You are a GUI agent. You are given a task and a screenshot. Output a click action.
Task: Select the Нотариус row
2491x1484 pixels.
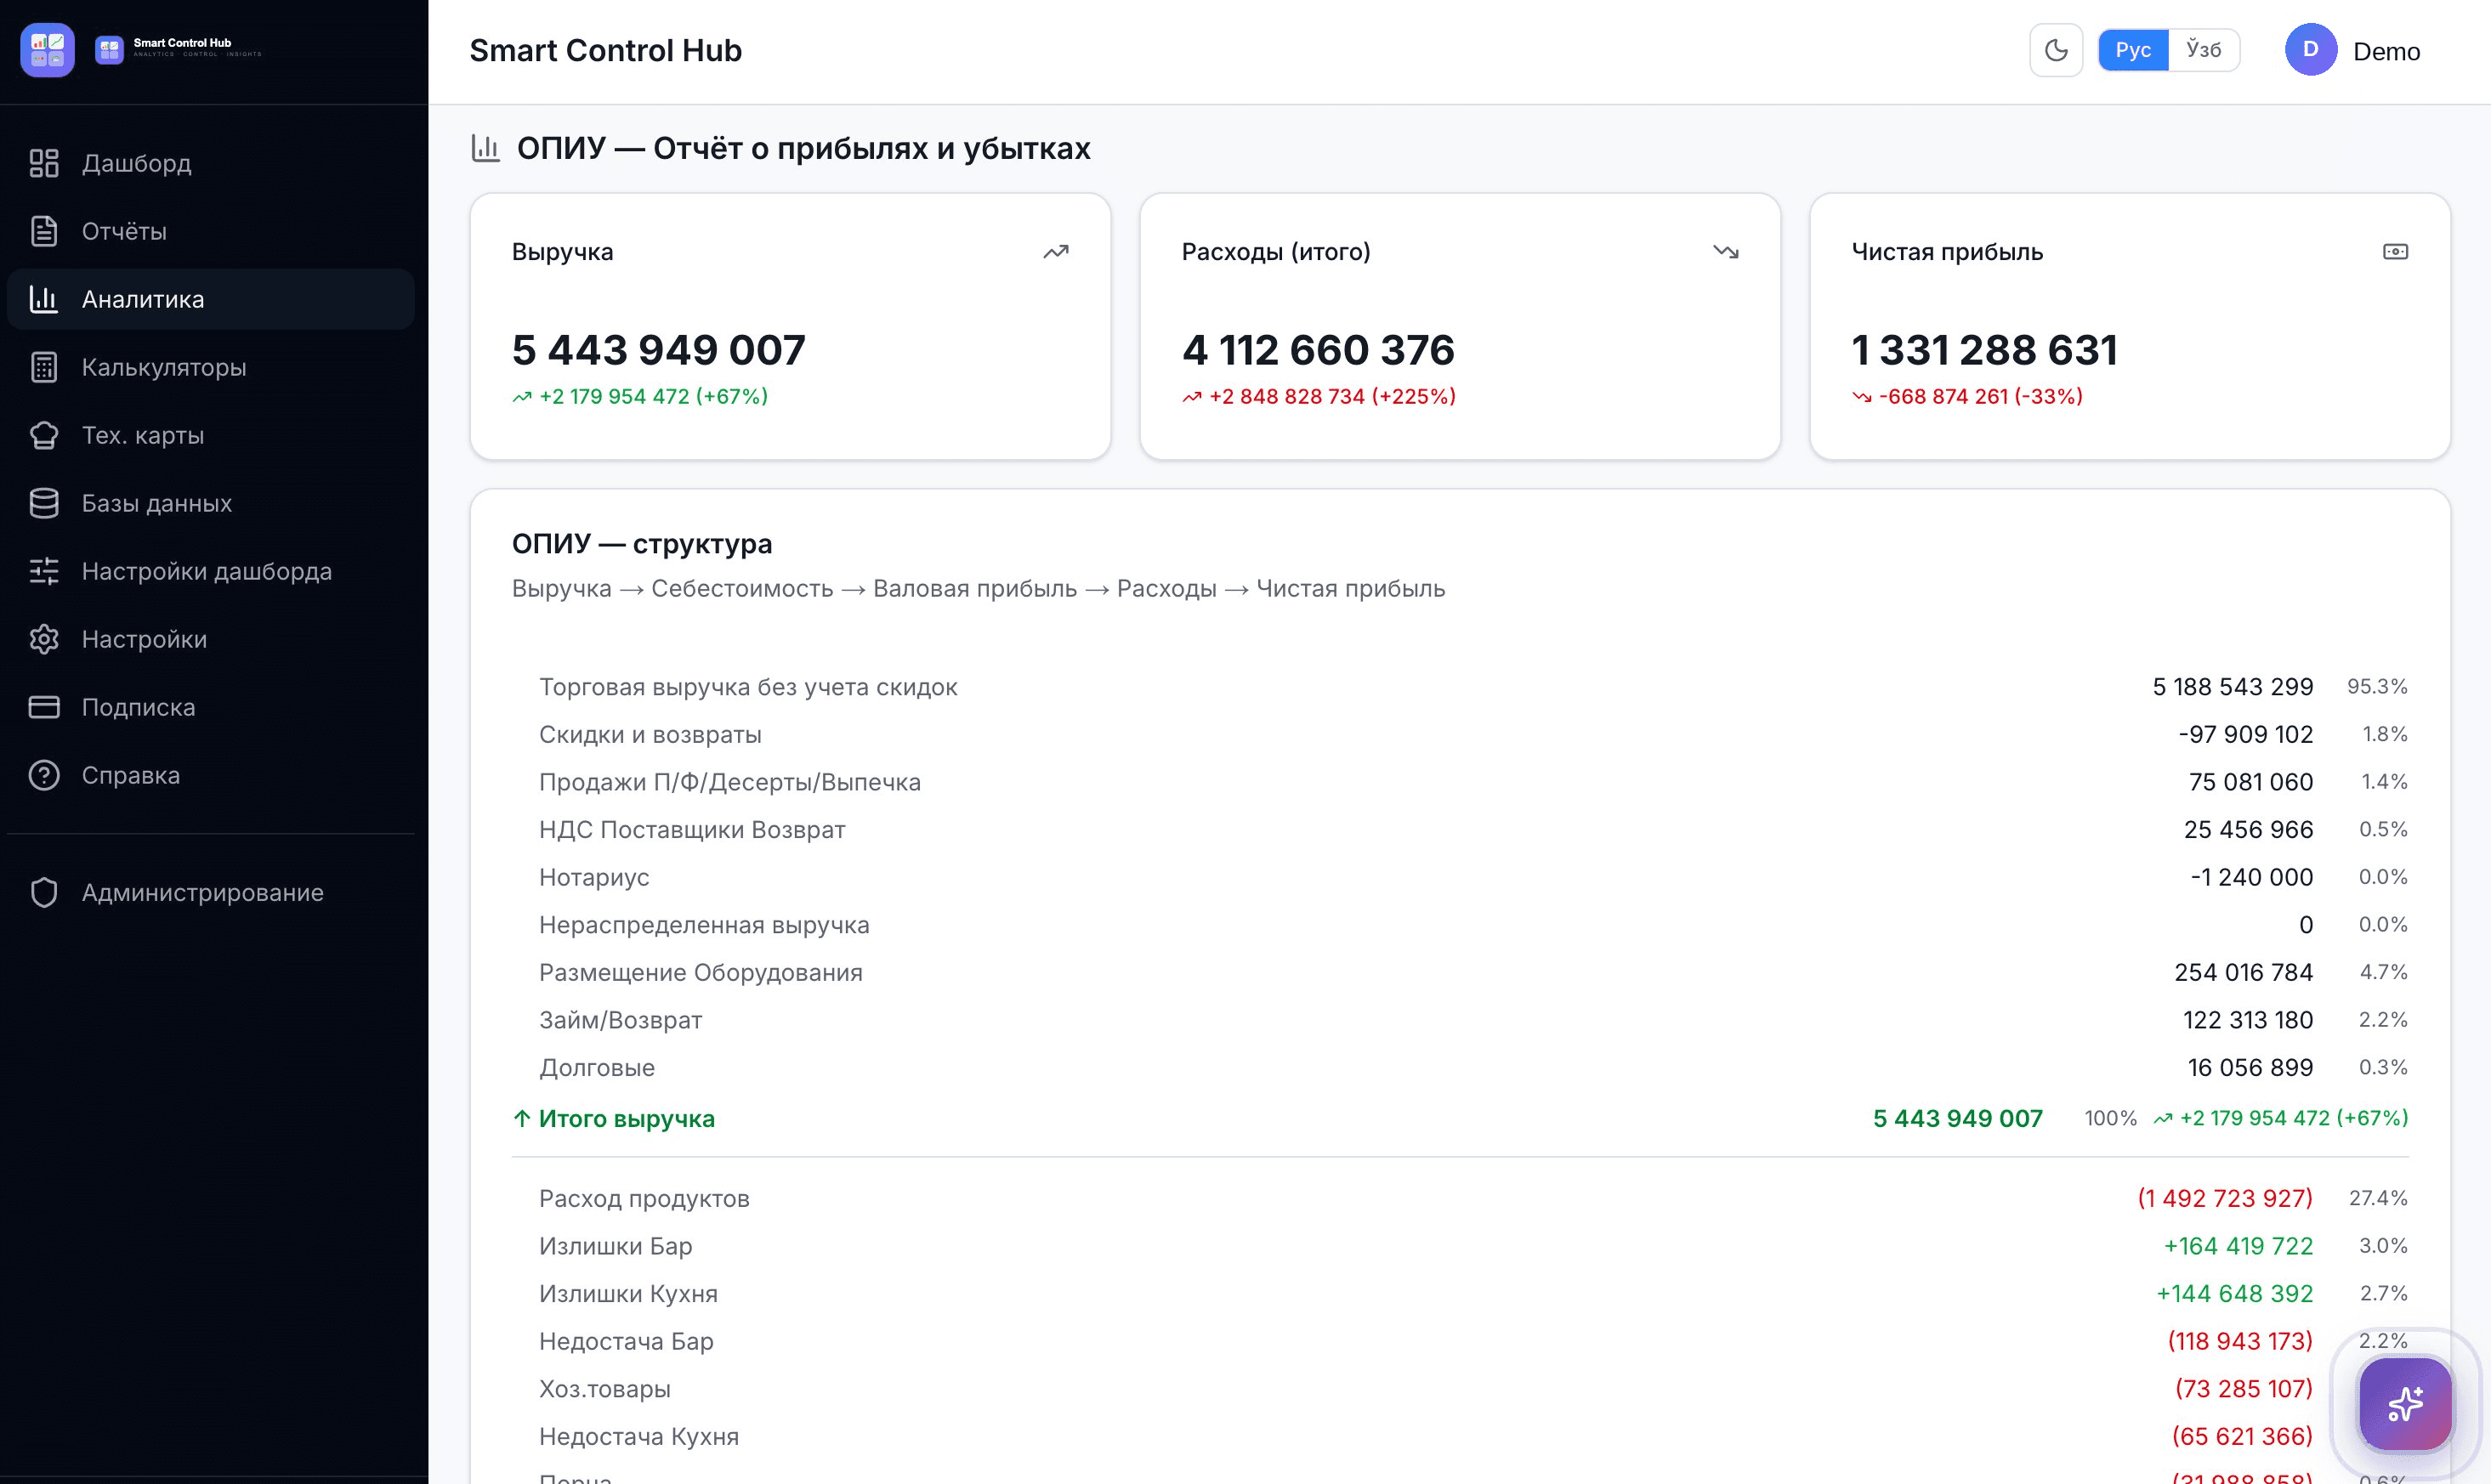[1460, 877]
